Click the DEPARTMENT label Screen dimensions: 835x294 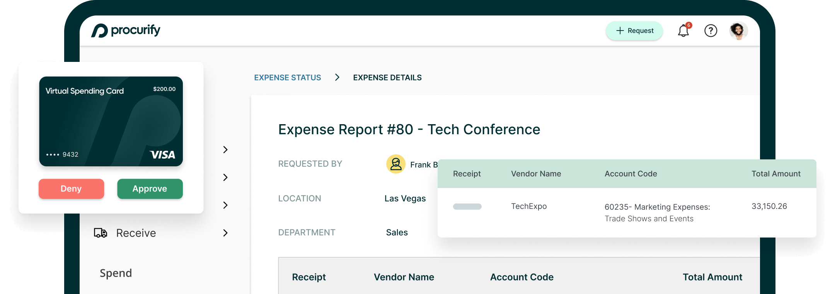click(307, 232)
